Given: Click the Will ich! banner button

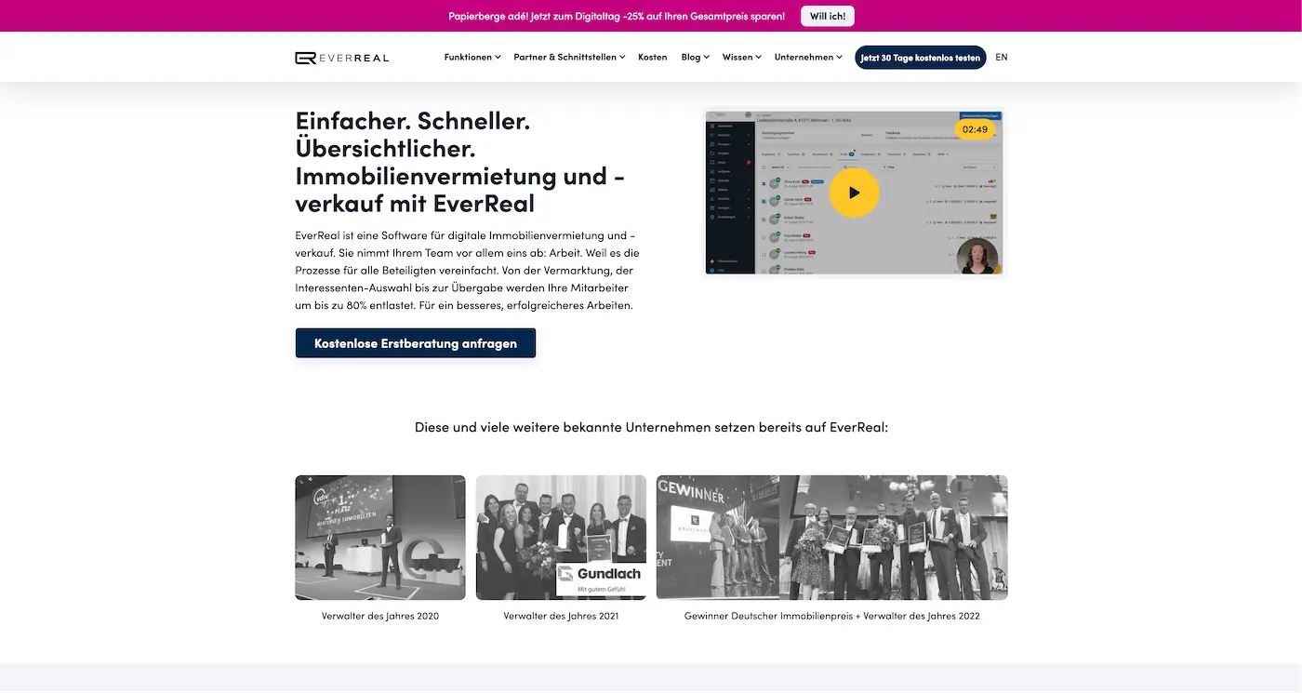Looking at the screenshot, I should (x=827, y=16).
